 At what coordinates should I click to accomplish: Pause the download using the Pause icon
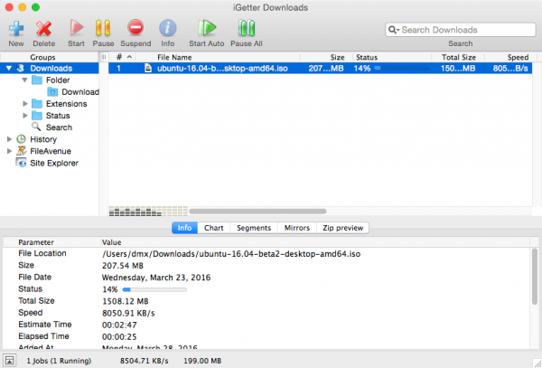pos(103,28)
